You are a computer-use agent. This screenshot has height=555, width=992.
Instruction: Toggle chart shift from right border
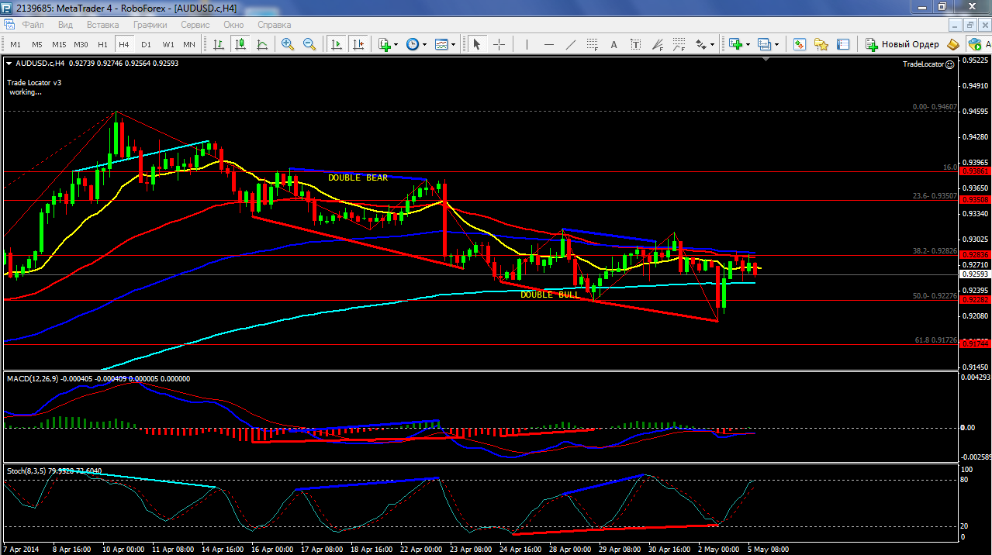tap(358, 44)
